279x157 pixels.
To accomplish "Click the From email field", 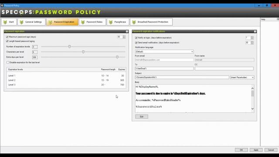I will (164, 60).
